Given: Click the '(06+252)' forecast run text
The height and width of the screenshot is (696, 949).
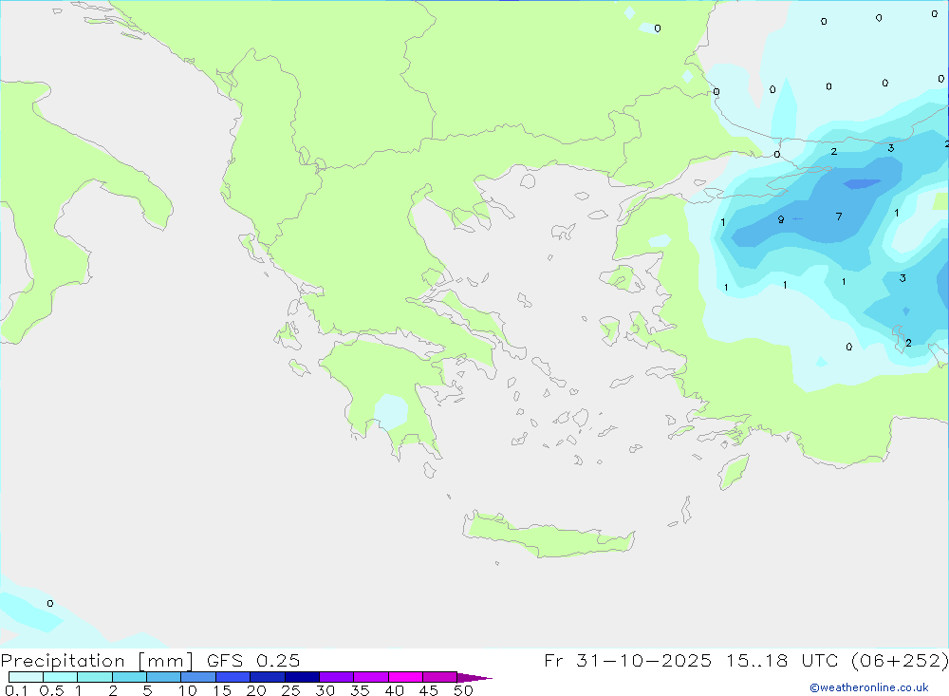Looking at the screenshot, I should tap(900, 661).
